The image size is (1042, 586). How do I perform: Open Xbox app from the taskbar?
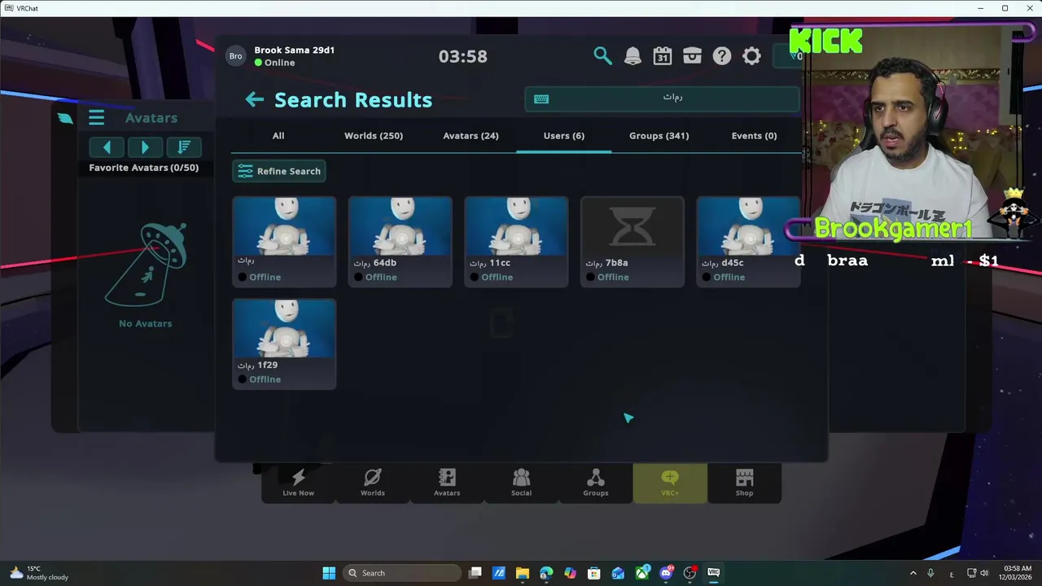[642, 573]
